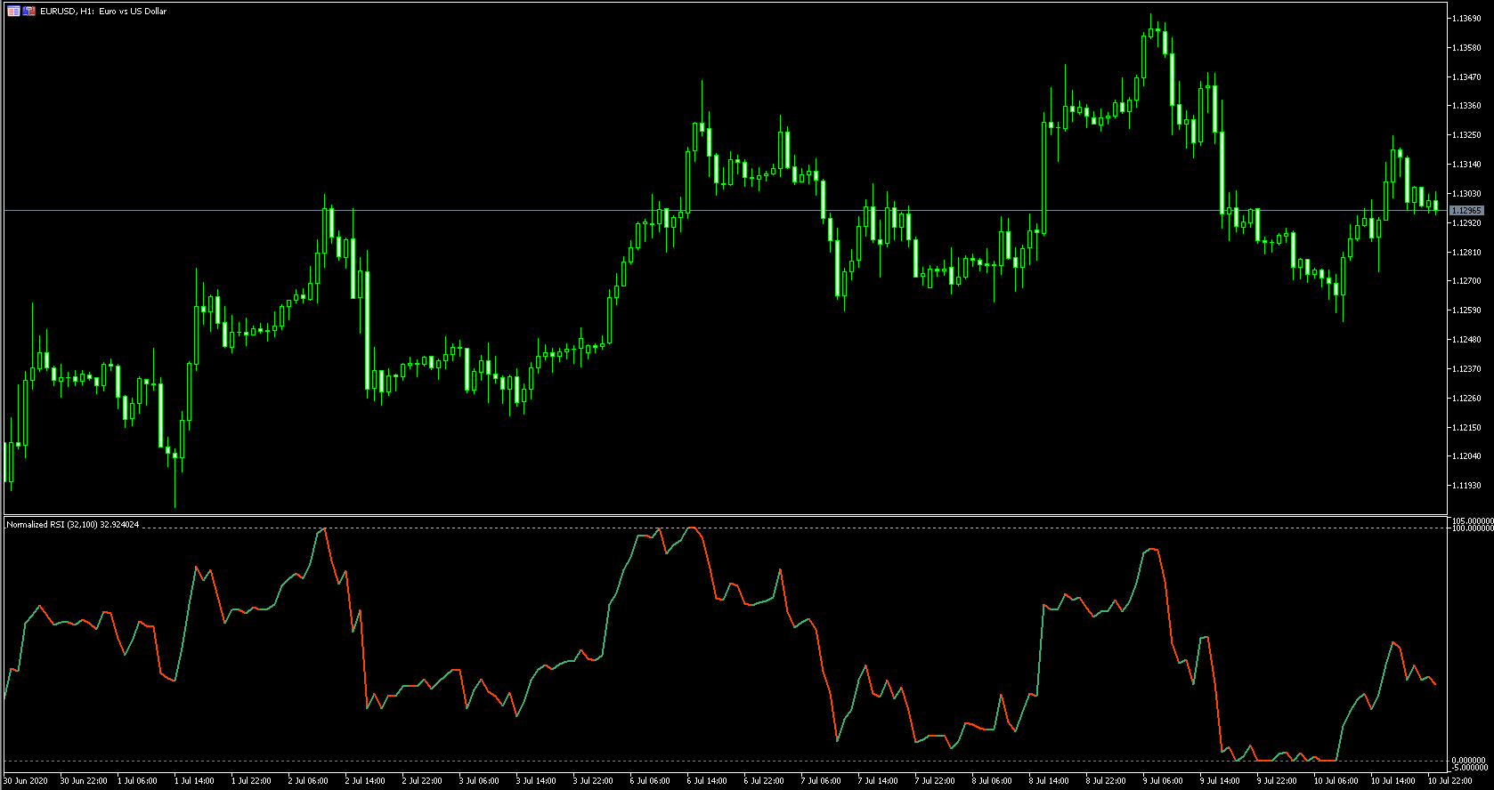Click the blue and red depth-of-market icon

coord(29,12)
